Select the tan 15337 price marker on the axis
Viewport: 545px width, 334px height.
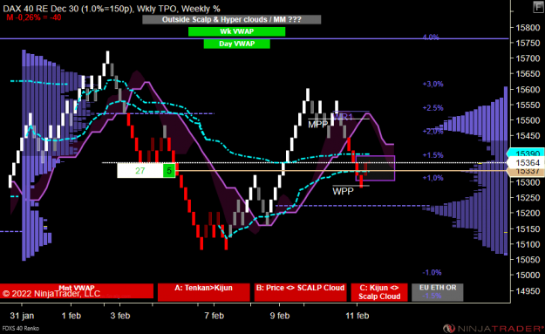pos(527,171)
